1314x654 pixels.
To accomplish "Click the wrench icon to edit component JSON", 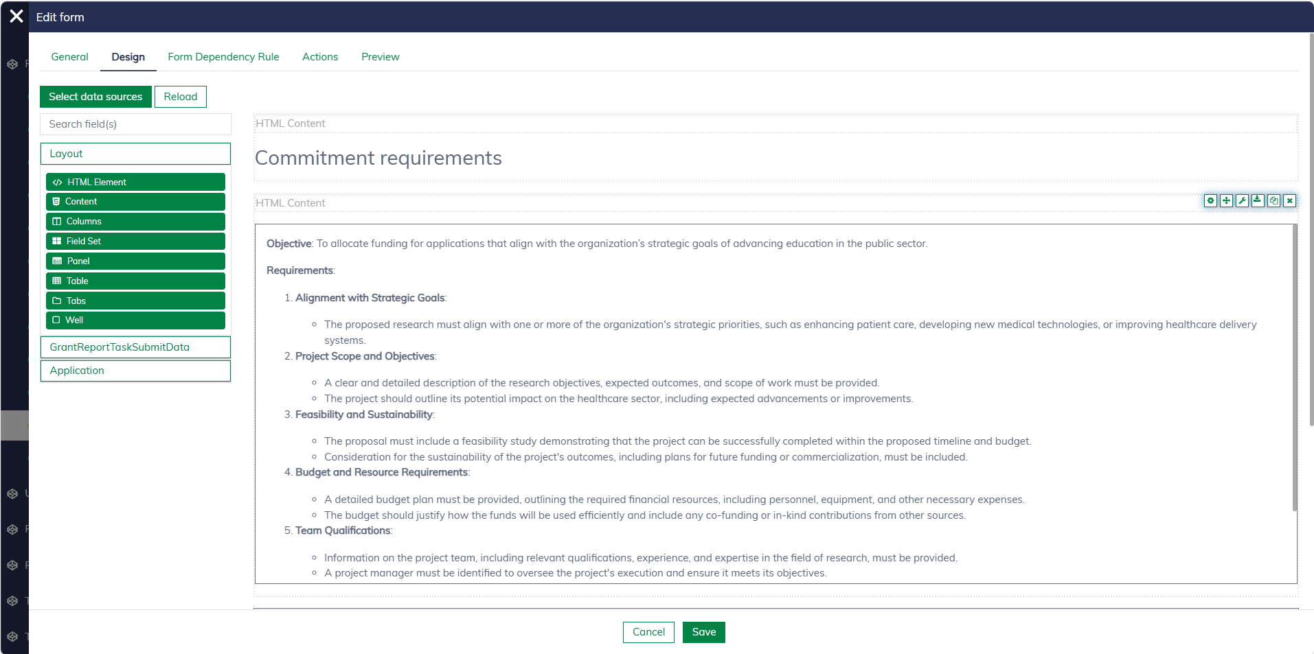I will click(x=1242, y=200).
